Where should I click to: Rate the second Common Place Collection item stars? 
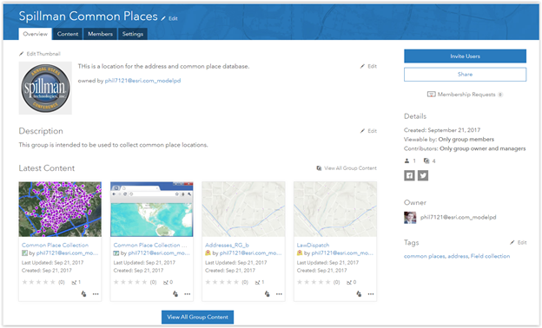pos(130,282)
